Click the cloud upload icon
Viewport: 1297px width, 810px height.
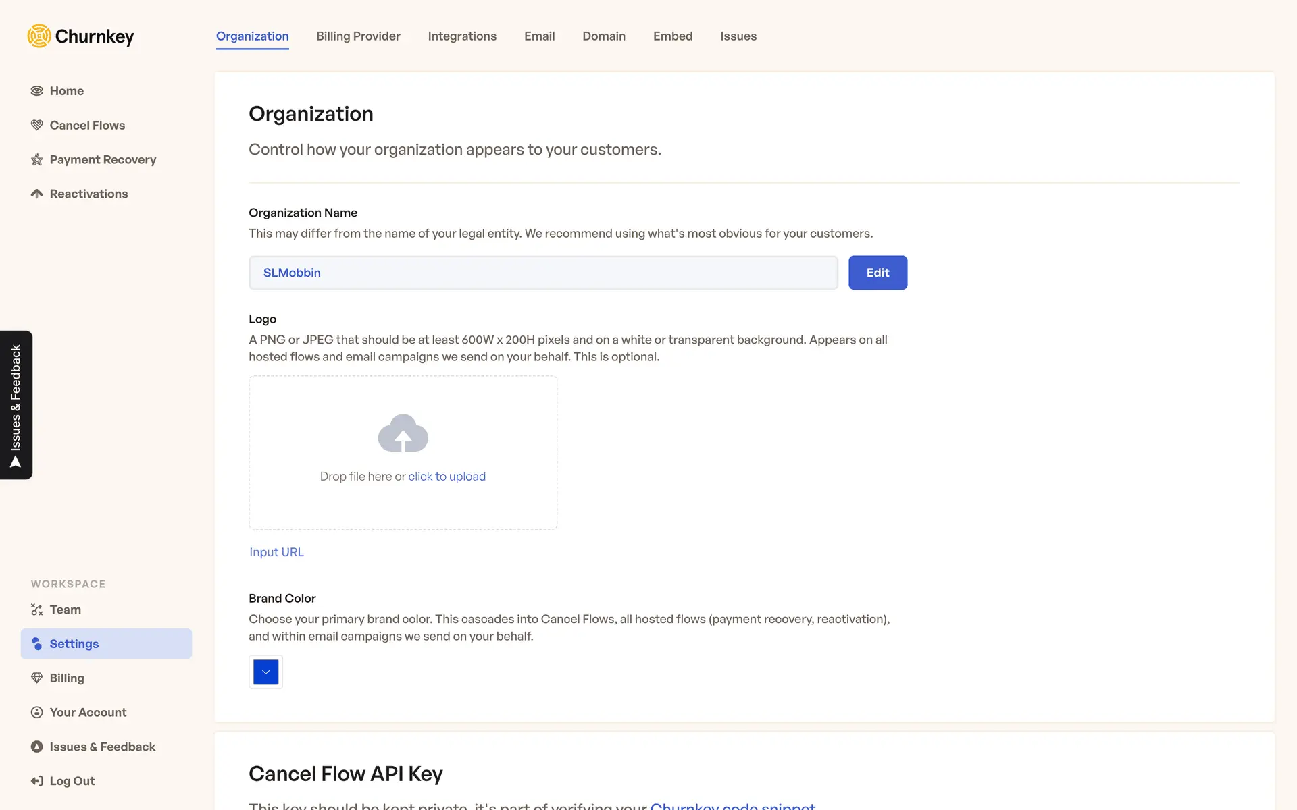tap(403, 433)
